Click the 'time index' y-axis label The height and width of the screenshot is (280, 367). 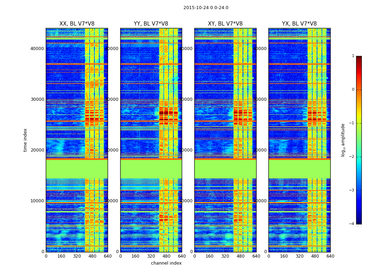(x=25, y=140)
